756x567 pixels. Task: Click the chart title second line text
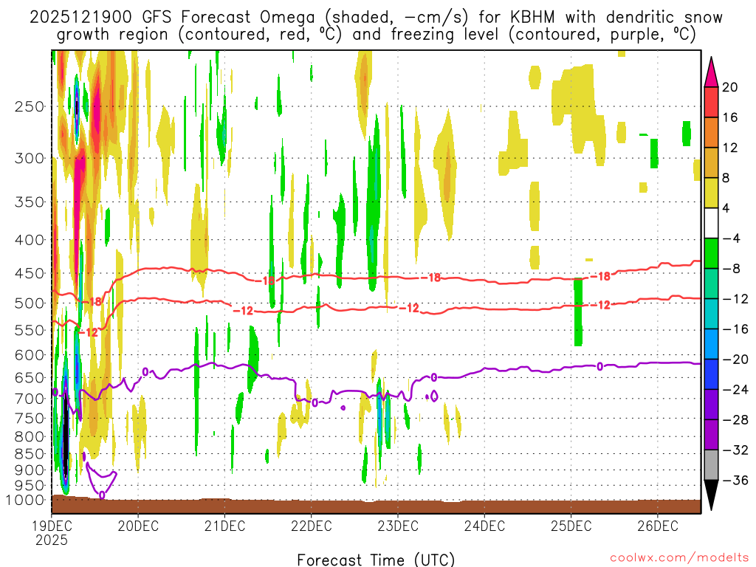click(376, 35)
